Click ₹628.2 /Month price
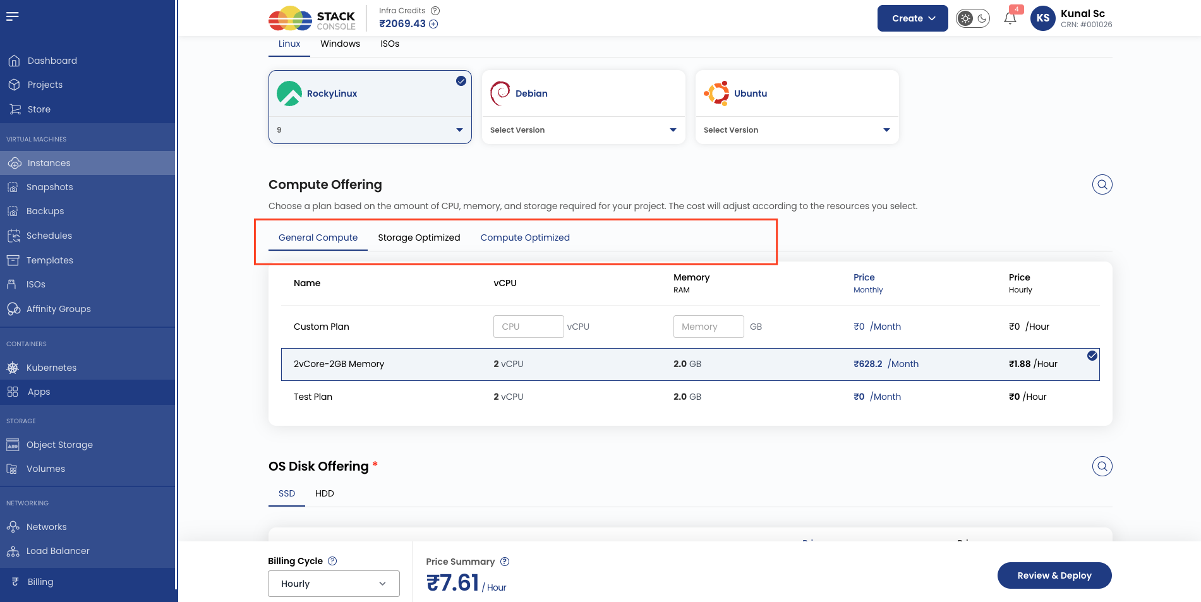The image size is (1201, 602). pyautogui.click(x=886, y=364)
